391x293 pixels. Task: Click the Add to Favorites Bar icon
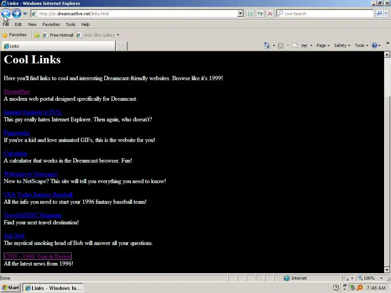click(37, 35)
